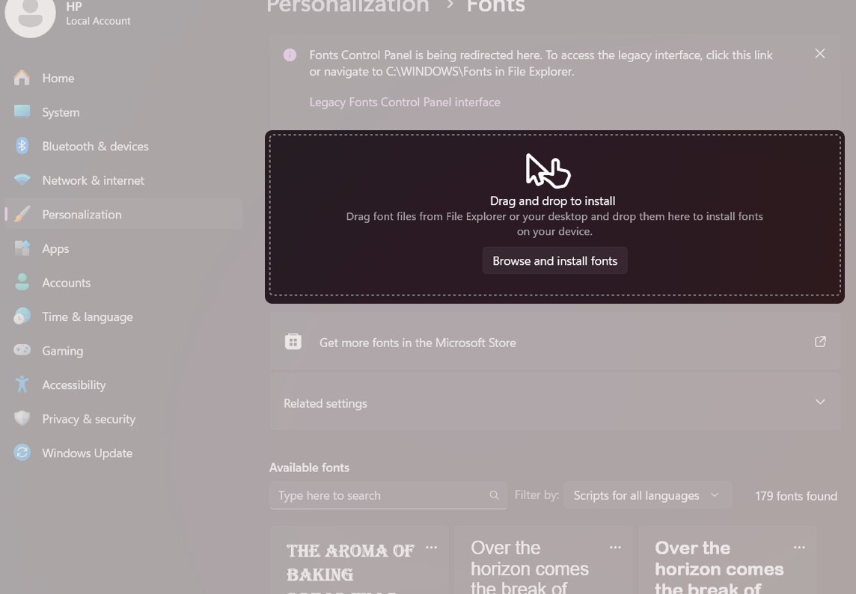The height and width of the screenshot is (594, 856).
Task: Open more options on the Over the horizon font
Action: coord(615,547)
